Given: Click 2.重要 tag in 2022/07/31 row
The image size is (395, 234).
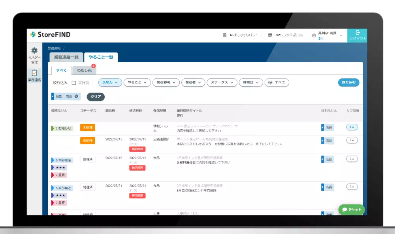Looking at the screenshot, I should pyautogui.click(x=59, y=203).
